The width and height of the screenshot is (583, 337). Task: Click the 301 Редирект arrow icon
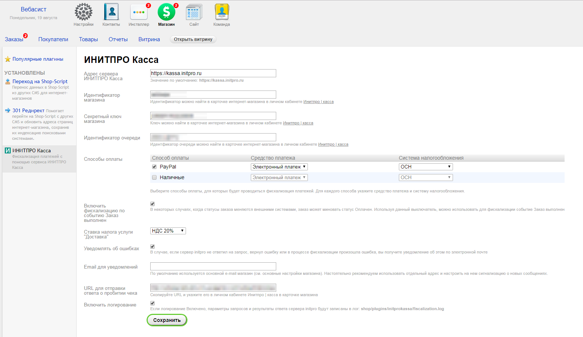coord(8,110)
